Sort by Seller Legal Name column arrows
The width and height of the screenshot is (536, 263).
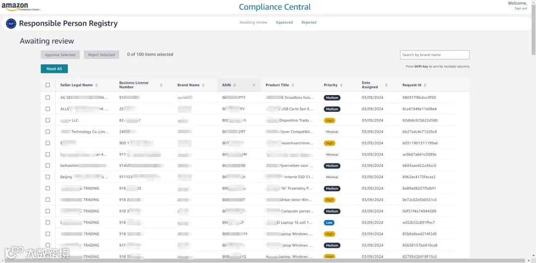pyautogui.click(x=96, y=85)
